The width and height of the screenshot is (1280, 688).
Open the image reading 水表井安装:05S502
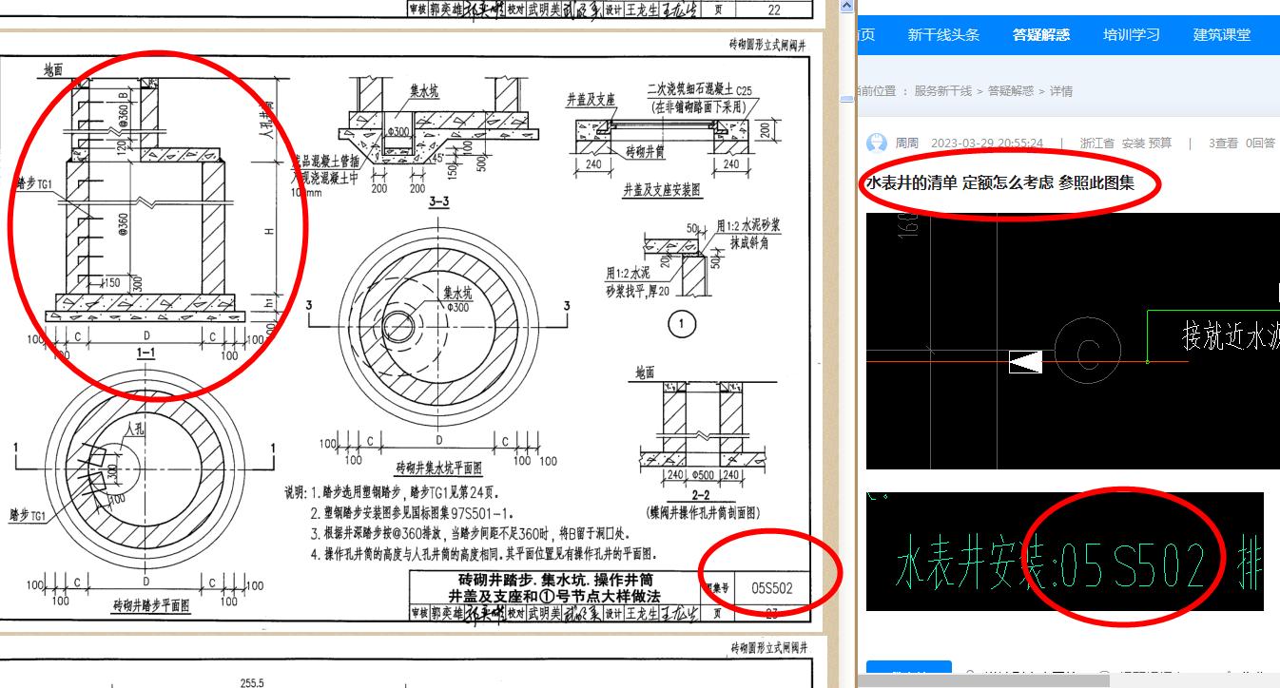click(x=1065, y=551)
